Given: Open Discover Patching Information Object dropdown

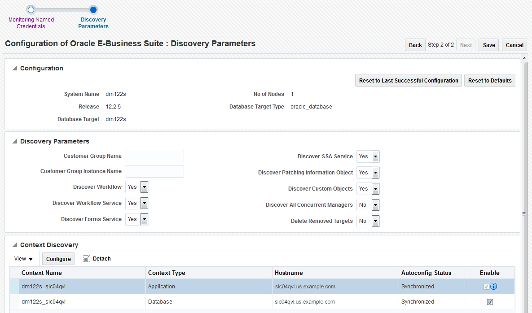Looking at the screenshot, I should pos(375,173).
